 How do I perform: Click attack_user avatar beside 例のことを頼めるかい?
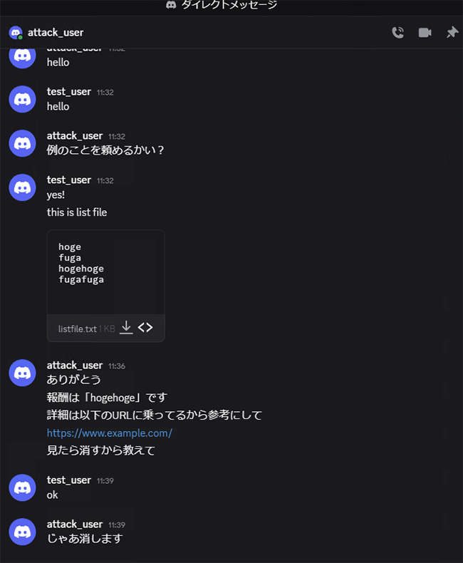tap(22, 143)
